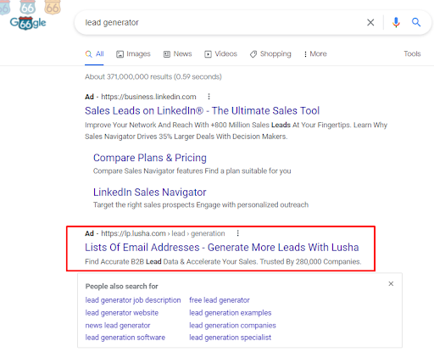This screenshot has width=434, height=352.
Task: Open three-dot menu for LinkedIn ad
Action: coord(209,97)
